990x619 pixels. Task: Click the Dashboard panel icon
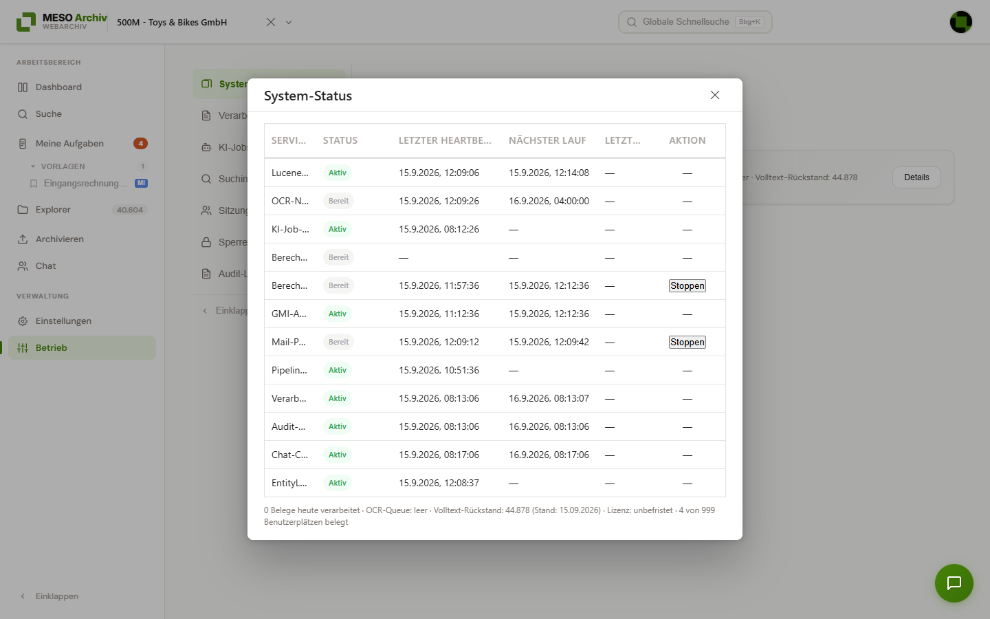pyautogui.click(x=23, y=87)
